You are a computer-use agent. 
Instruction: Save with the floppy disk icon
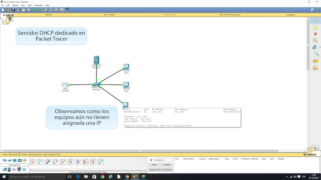13,10
